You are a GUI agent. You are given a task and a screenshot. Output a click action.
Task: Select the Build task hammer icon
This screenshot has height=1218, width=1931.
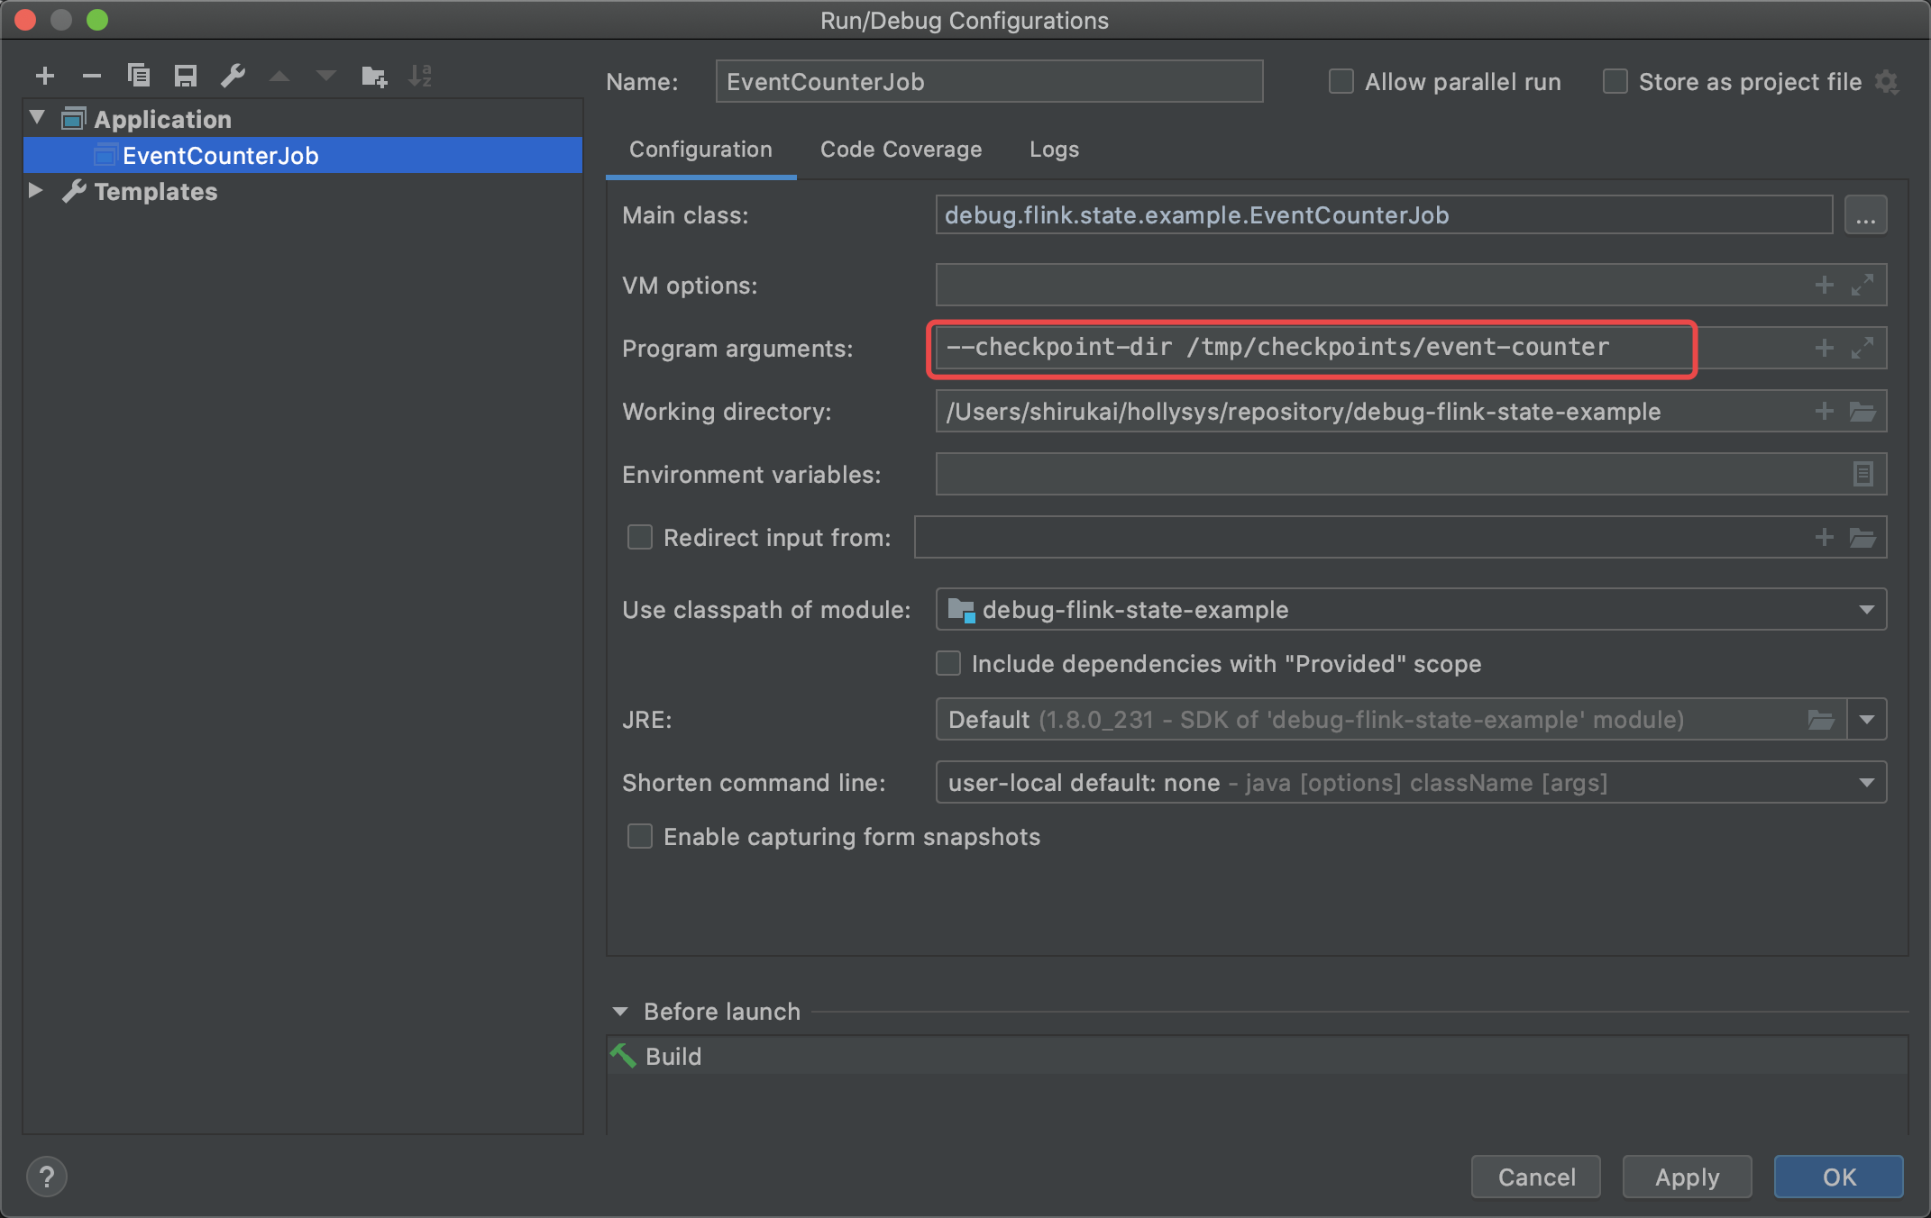[623, 1055]
